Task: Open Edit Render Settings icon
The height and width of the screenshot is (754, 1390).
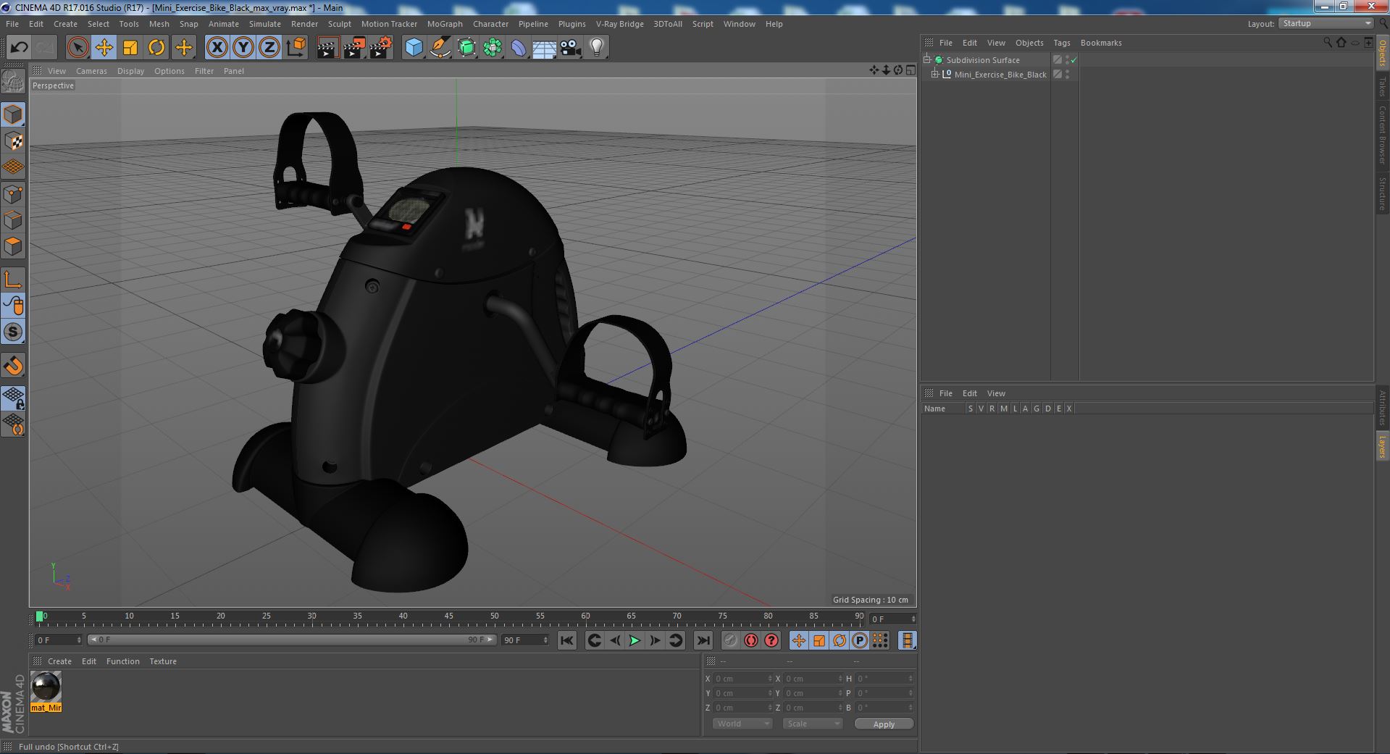Action: click(381, 48)
